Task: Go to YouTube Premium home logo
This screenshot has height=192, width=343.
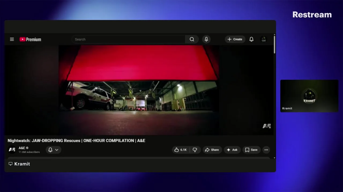Action: (30, 39)
